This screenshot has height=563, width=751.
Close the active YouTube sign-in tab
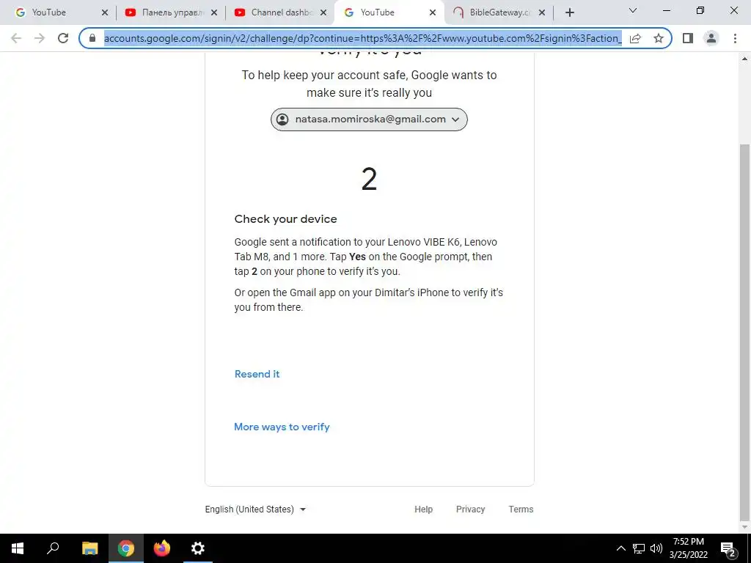point(433,12)
